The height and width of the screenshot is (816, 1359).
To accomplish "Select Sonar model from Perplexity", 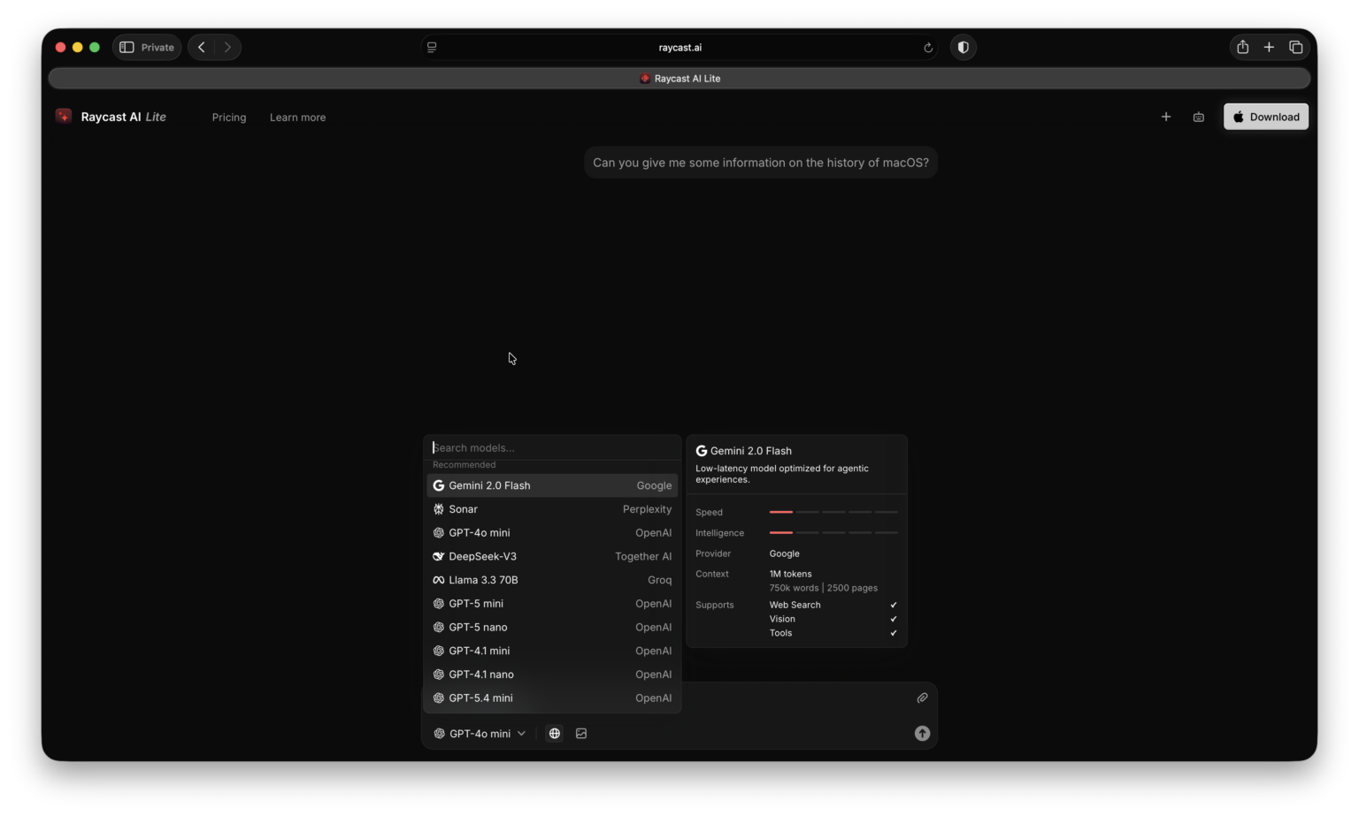I will [x=552, y=509].
